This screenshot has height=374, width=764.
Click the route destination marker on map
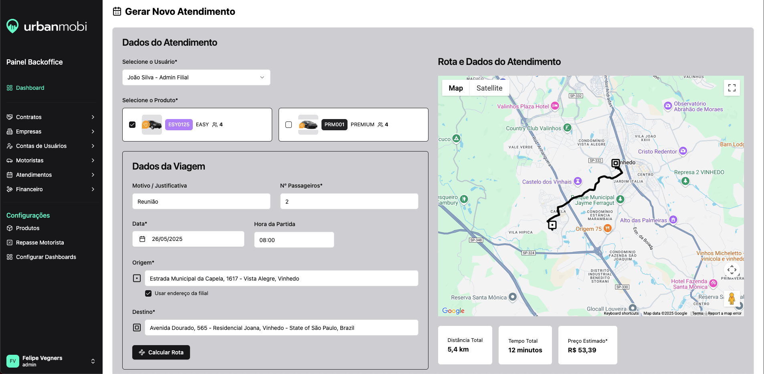616,163
